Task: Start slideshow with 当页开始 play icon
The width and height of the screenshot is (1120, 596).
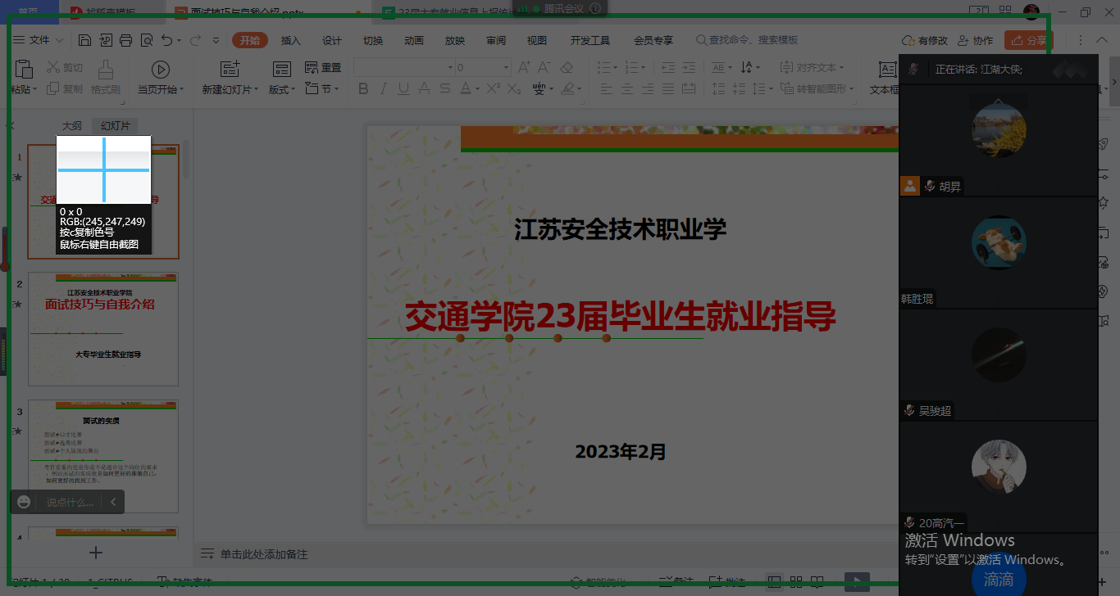Action: click(161, 70)
